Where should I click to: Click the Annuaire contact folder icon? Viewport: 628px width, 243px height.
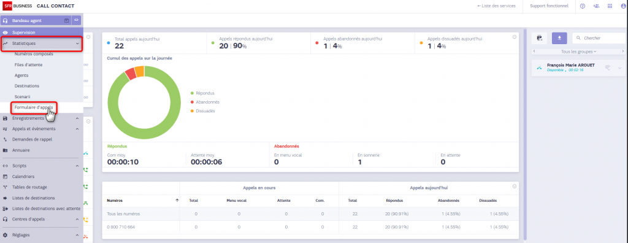[x=5, y=150]
